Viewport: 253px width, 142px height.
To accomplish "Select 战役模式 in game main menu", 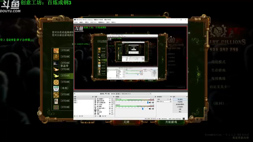I will point(218,62).
